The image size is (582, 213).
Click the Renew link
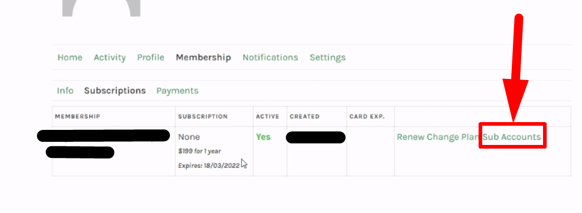[411, 137]
